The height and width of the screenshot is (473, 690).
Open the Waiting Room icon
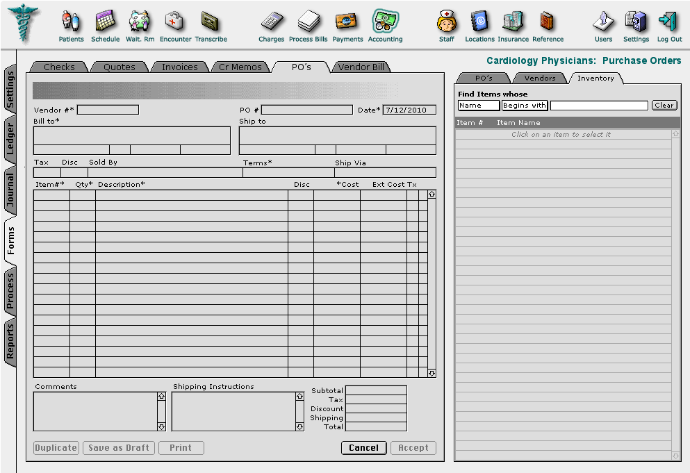[140, 21]
